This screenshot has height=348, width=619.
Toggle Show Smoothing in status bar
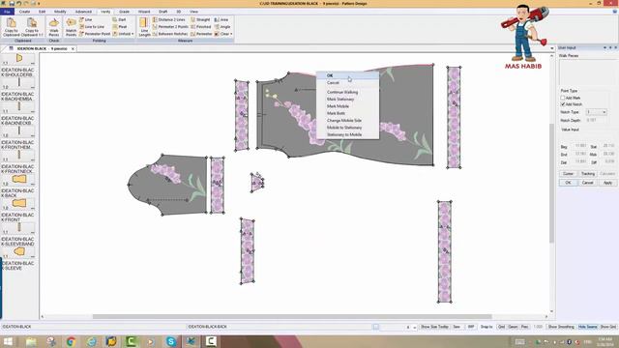[561, 327]
